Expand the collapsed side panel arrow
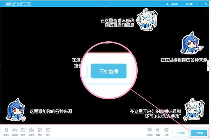 coord(208,66)
